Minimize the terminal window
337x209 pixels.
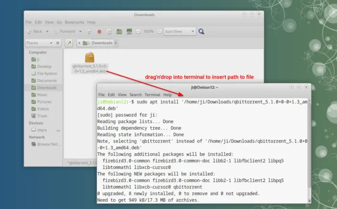pyautogui.click(x=292, y=86)
